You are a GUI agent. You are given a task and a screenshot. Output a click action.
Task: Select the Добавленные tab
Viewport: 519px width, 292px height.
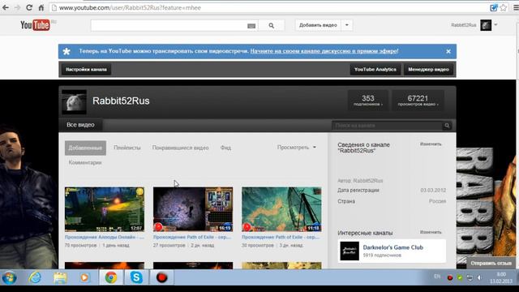85,148
